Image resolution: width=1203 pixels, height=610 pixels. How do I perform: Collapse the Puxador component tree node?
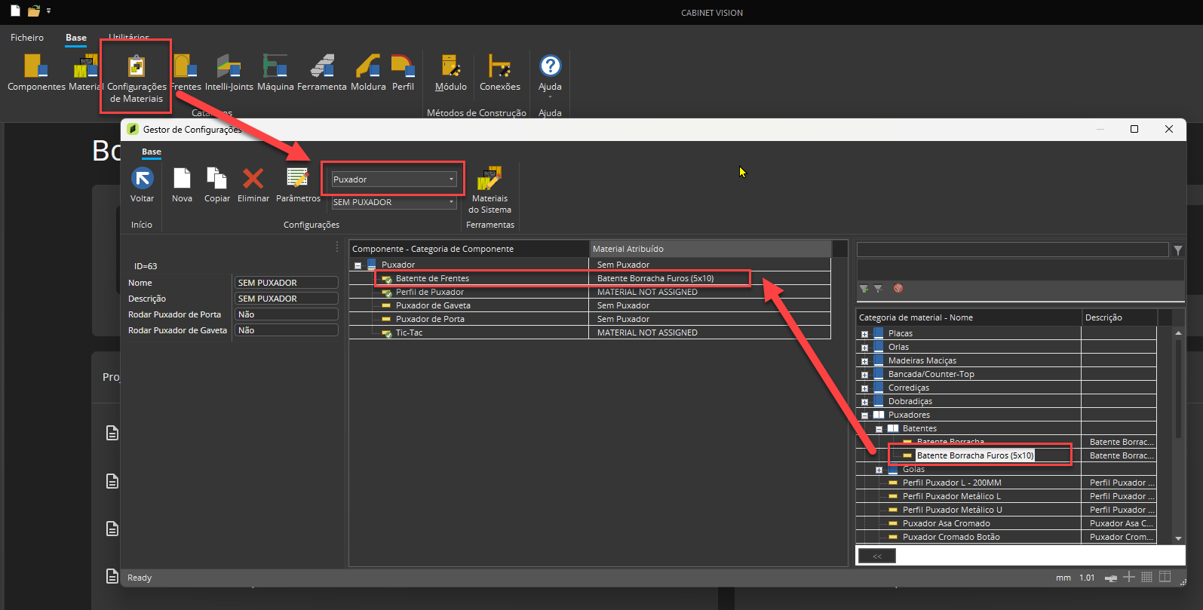click(x=358, y=265)
